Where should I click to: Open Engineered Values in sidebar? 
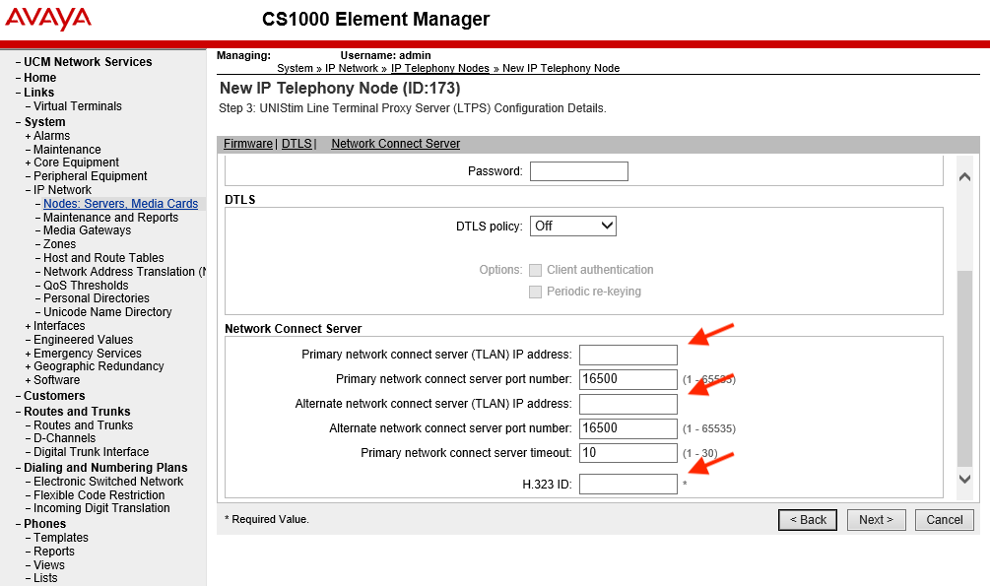[x=83, y=341]
